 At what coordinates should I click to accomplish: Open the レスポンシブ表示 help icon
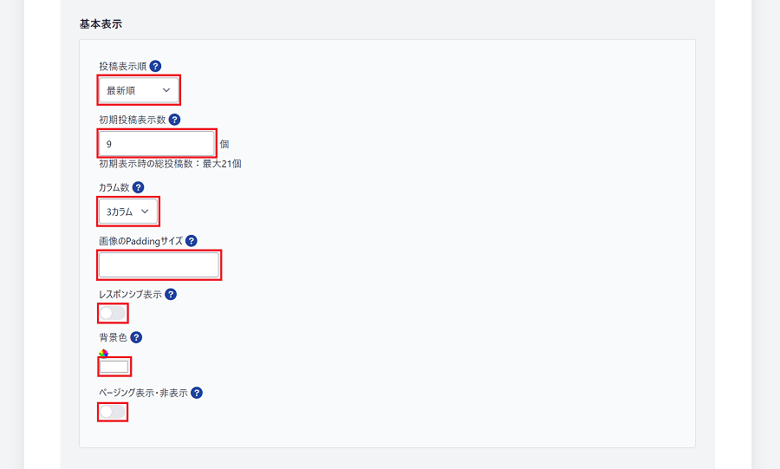[171, 295]
